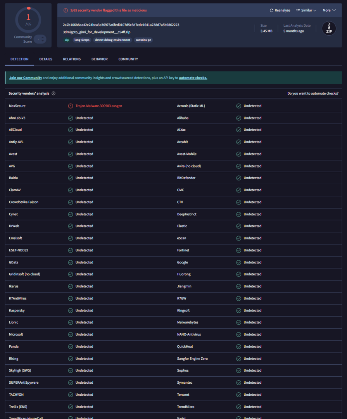Click the Alibaba row checkmark icon
Viewport: 347px width, 419px height.
point(238,118)
